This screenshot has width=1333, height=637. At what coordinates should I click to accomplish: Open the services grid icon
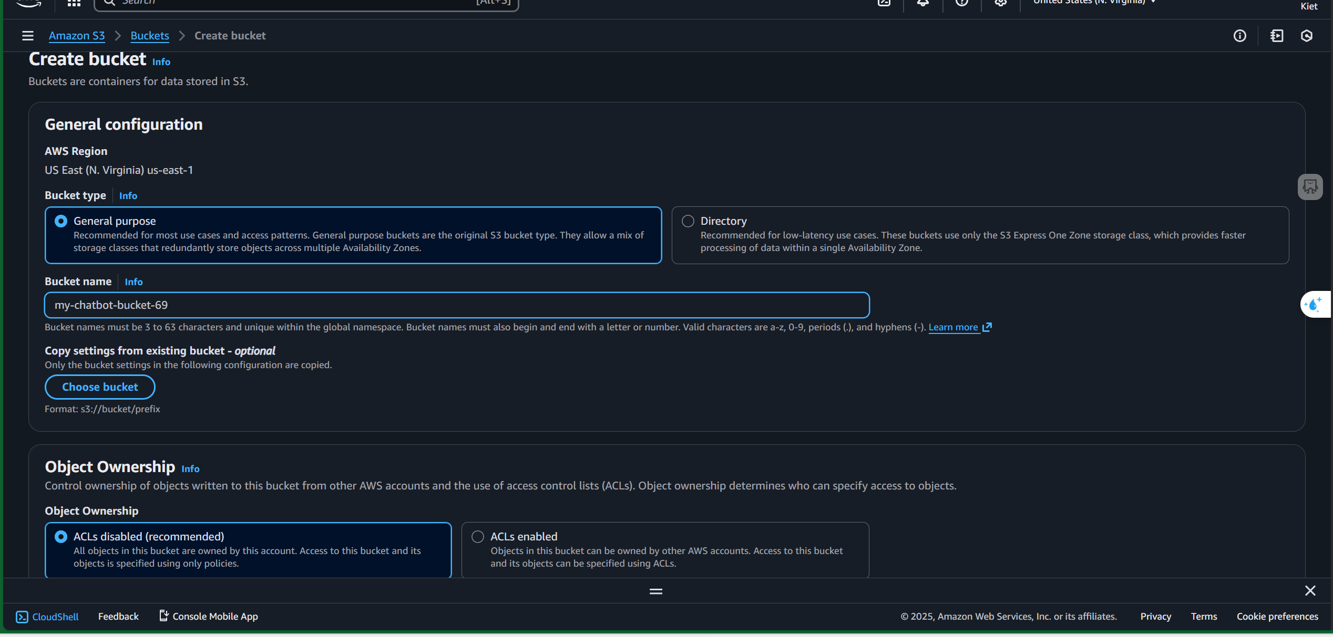(x=74, y=3)
